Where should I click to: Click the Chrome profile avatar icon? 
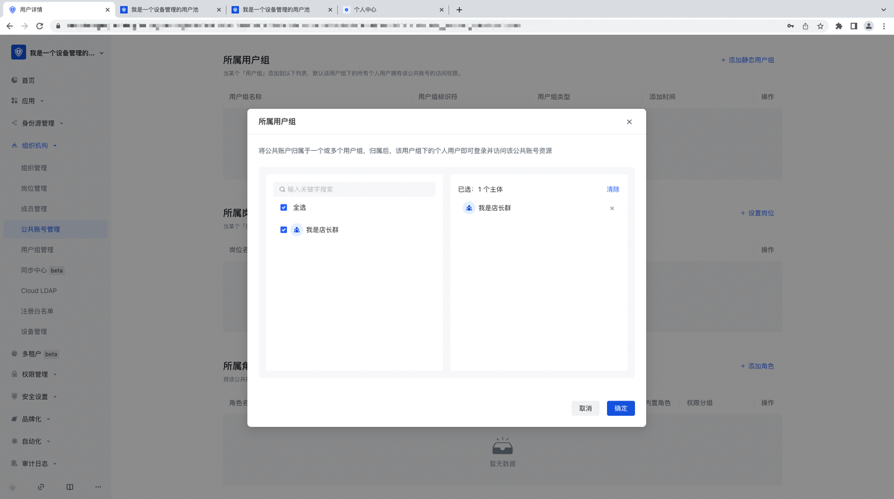869,26
